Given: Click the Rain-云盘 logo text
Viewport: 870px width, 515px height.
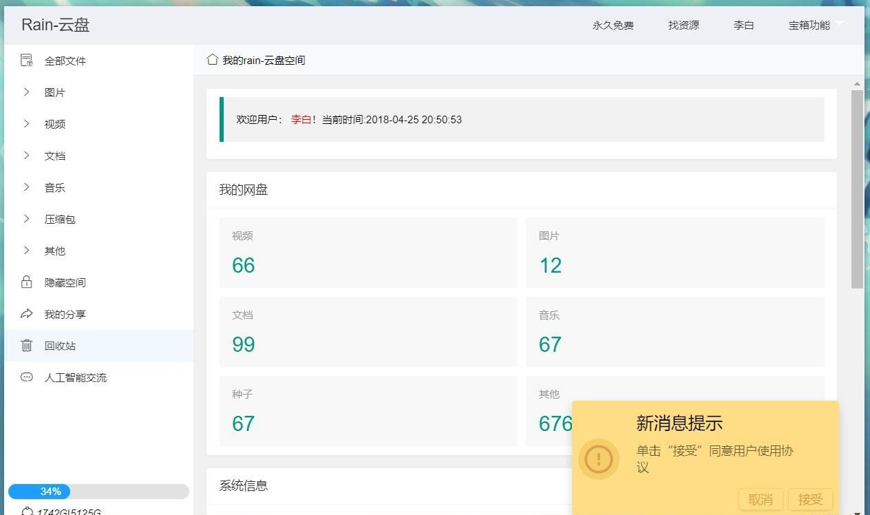Looking at the screenshot, I should pos(54,25).
